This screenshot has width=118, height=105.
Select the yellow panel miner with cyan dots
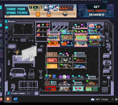pyautogui.click(x=81, y=38)
